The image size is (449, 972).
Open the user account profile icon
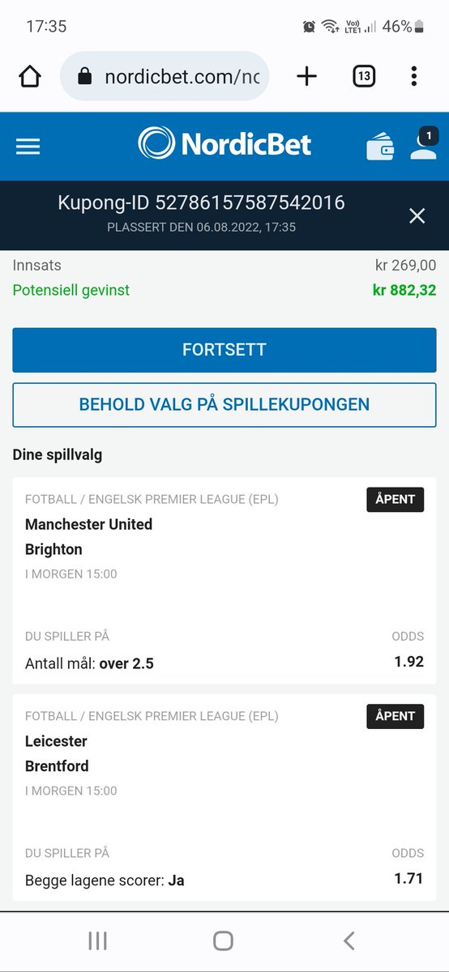[x=423, y=143]
